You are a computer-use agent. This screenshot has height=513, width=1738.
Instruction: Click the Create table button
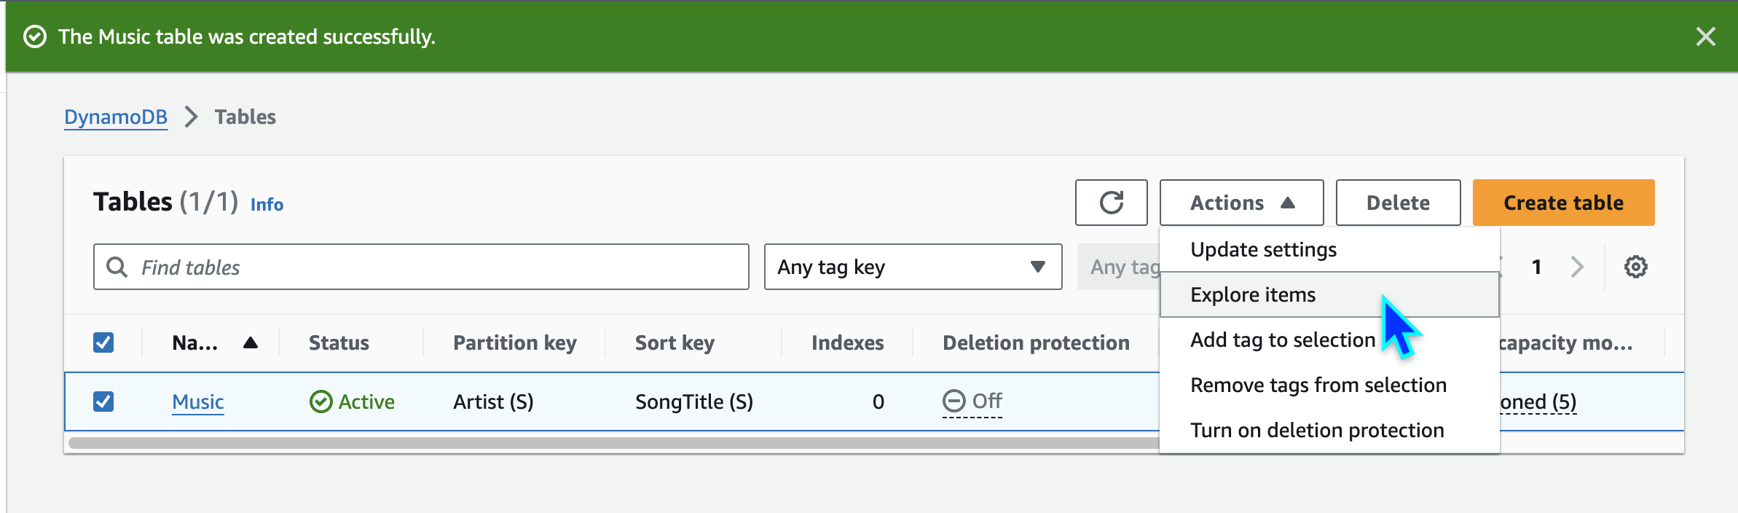(x=1563, y=203)
